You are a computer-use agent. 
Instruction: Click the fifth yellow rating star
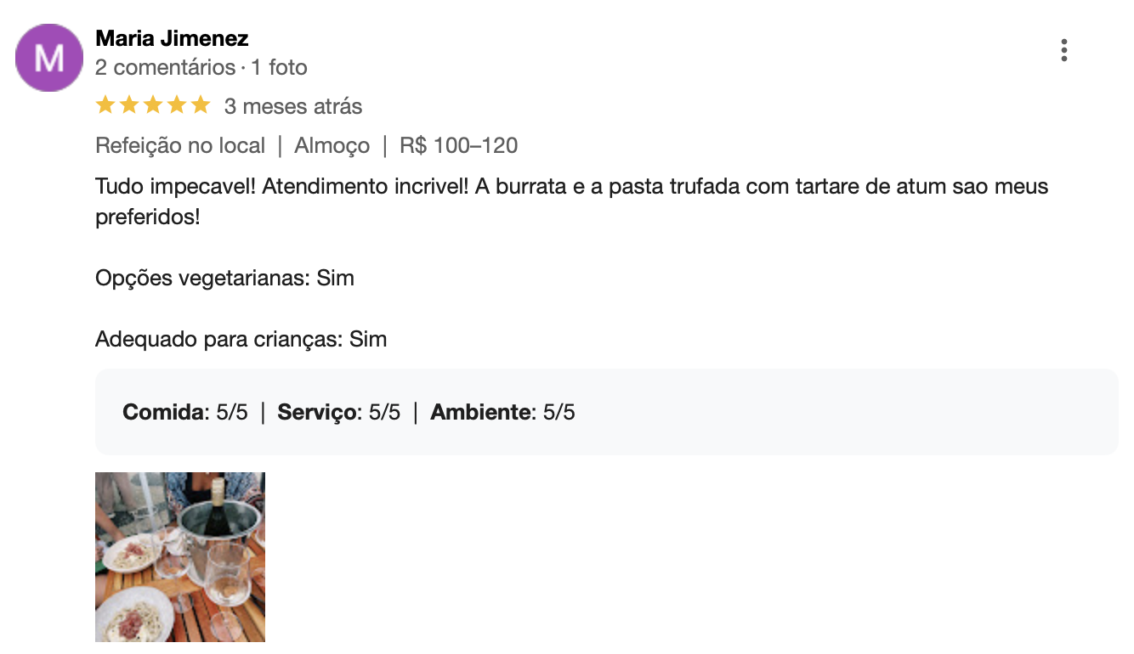pos(201,105)
